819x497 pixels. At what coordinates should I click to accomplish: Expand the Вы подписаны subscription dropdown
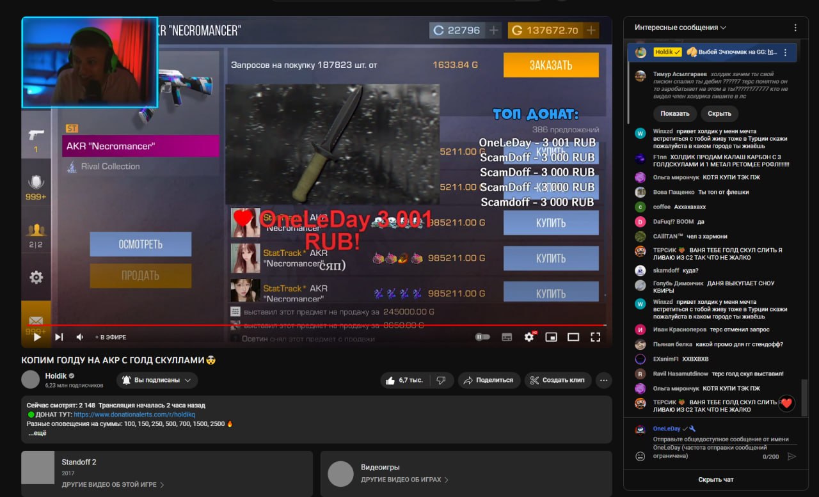tap(157, 380)
